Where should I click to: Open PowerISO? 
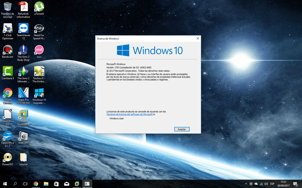(x=7, y=158)
